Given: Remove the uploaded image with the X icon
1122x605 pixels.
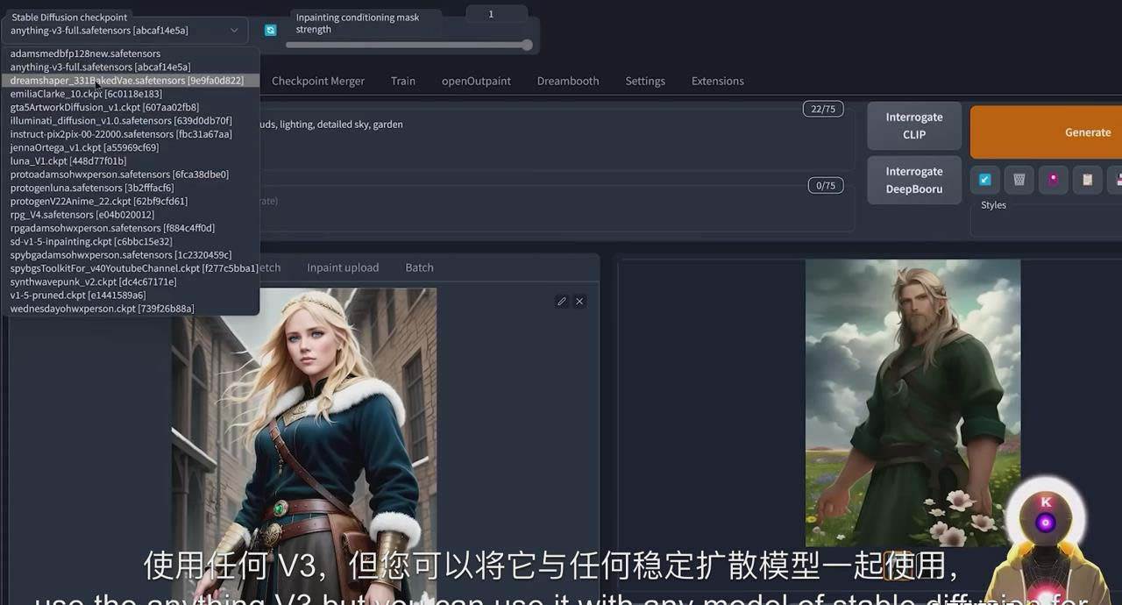Looking at the screenshot, I should 579,301.
